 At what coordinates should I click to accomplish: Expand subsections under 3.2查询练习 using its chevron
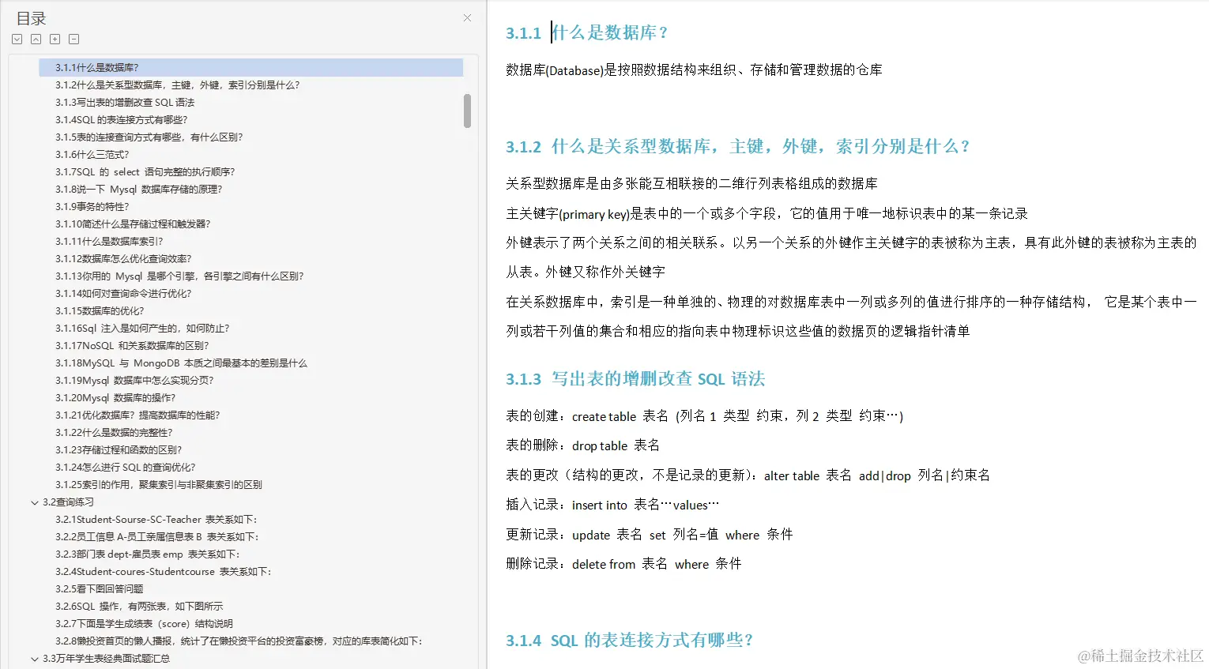point(34,502)
